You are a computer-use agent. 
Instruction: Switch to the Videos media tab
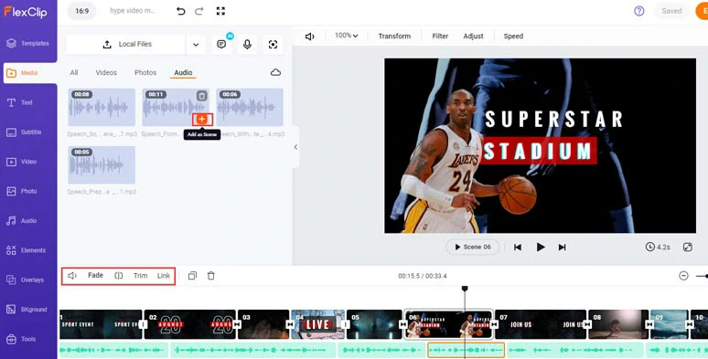point(106,72)
